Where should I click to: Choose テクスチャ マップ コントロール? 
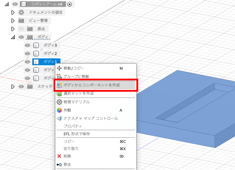click(96, 118)
